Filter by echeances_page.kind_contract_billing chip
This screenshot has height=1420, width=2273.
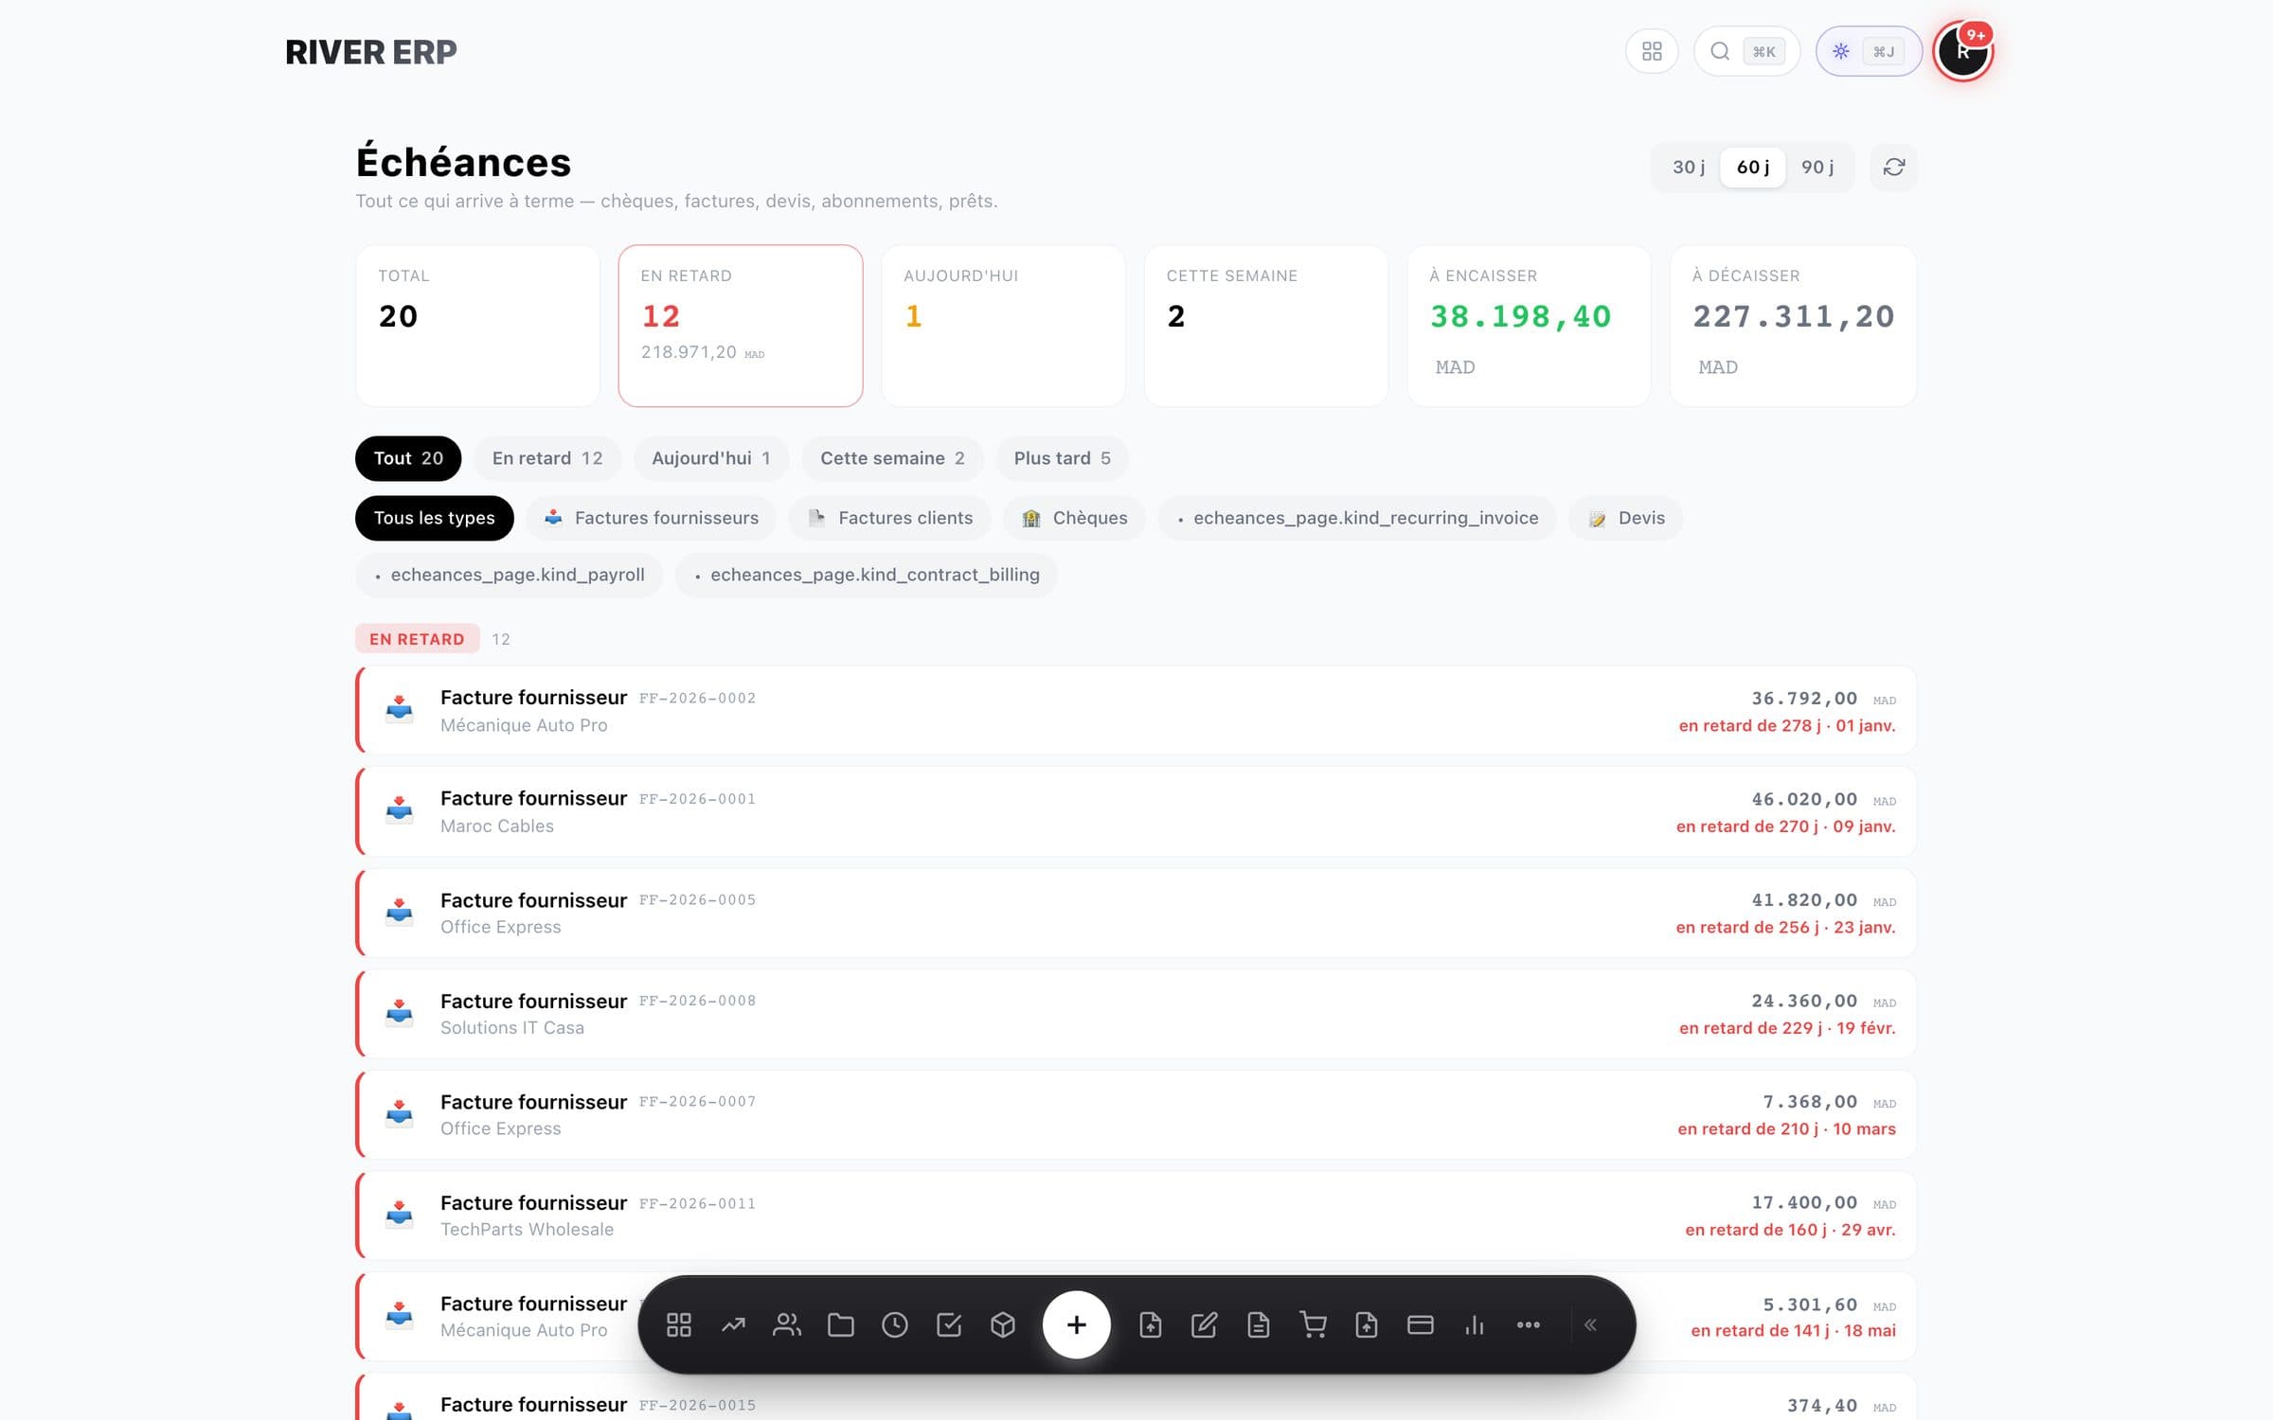867,575
